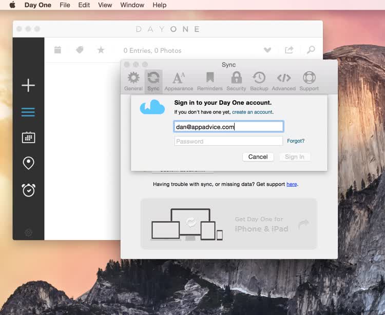Open Advanced preferences tab
Screen dimensions: 385x315
click(283, 82)
